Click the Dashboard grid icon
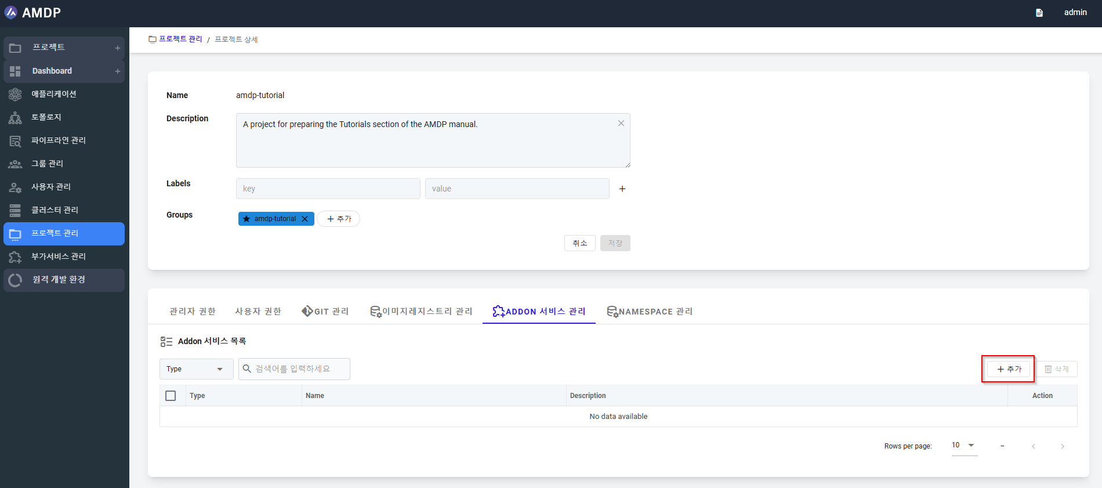The image size is (1102, 488). [x=15, y=71]
